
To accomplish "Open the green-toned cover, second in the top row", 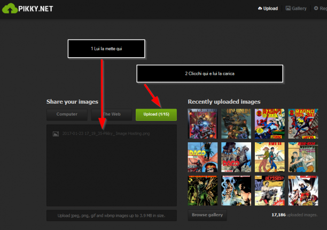I will point(236,124).
